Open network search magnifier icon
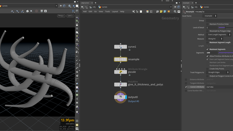233x131 pixels. pyautogui.click(x=175, y=12)
